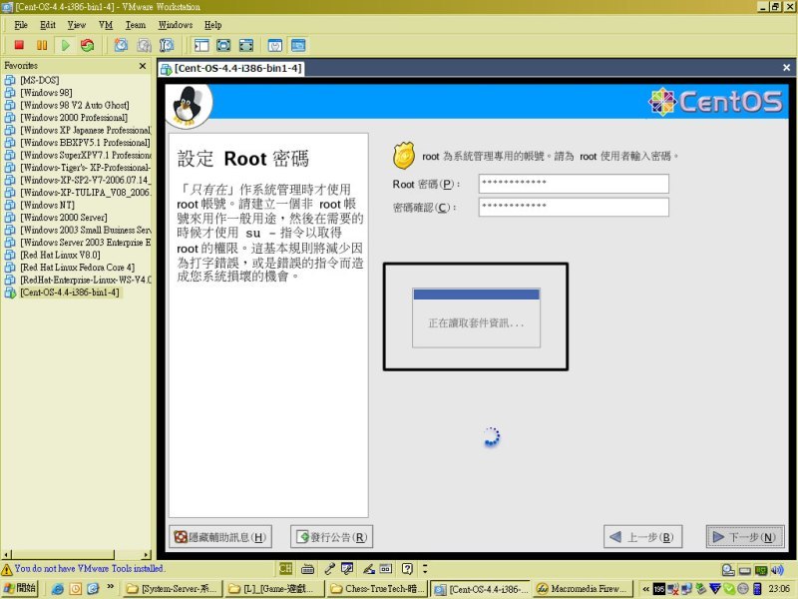Launch Internet Explorer from quick launch
Image resolution: width=798 pixels, height=599 pixels.
click(58, 589)
